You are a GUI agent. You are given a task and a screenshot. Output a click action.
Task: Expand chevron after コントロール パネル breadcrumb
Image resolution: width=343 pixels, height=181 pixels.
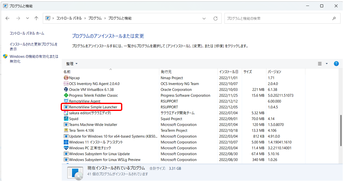point(85,18)
